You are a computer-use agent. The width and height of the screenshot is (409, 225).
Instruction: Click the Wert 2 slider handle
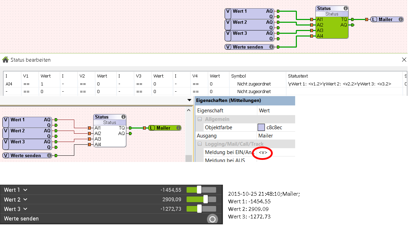click(x=206, y=199)
